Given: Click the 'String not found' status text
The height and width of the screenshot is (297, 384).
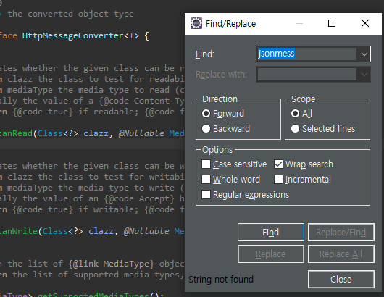Looking at the screenshot, I should coord(221,280).
